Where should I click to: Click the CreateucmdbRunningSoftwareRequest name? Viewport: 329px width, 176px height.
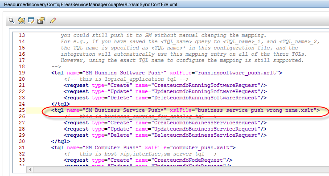tap(206, 86)
